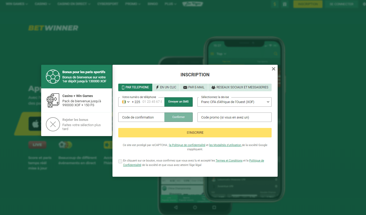Tick the terms acceptance checkbox
Viewport: 366px width, 215px height.
click(120, 161)
